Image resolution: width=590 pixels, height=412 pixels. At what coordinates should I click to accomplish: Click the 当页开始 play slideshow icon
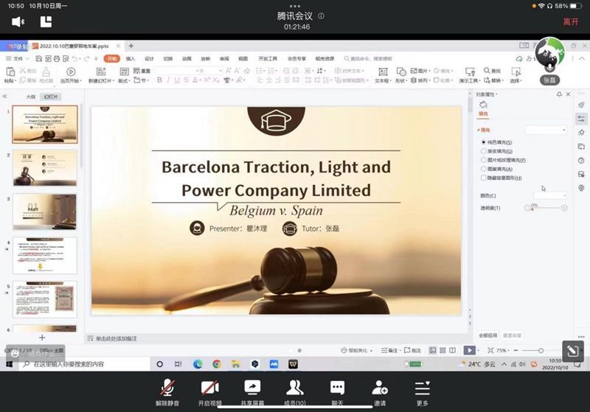point(71,71)
